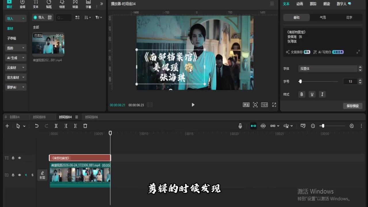Image resolution: width=368 pixels, height=207 pixels.
Task: Switch to timeline tab 时间线05
Action: click(x=39, y=117)
